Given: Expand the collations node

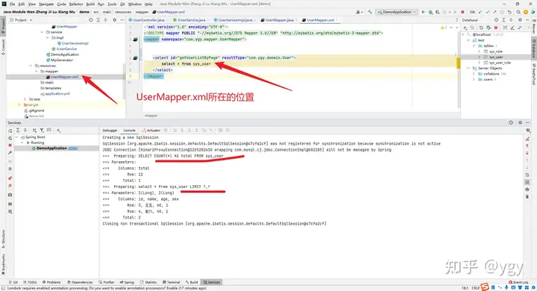Looking at the screenshot, I should [474, 74].
